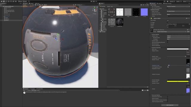Toggle the Use Roughness Texture checkbox
The height and width of the screenshot is (107, 191).
(x=168, y=67)
